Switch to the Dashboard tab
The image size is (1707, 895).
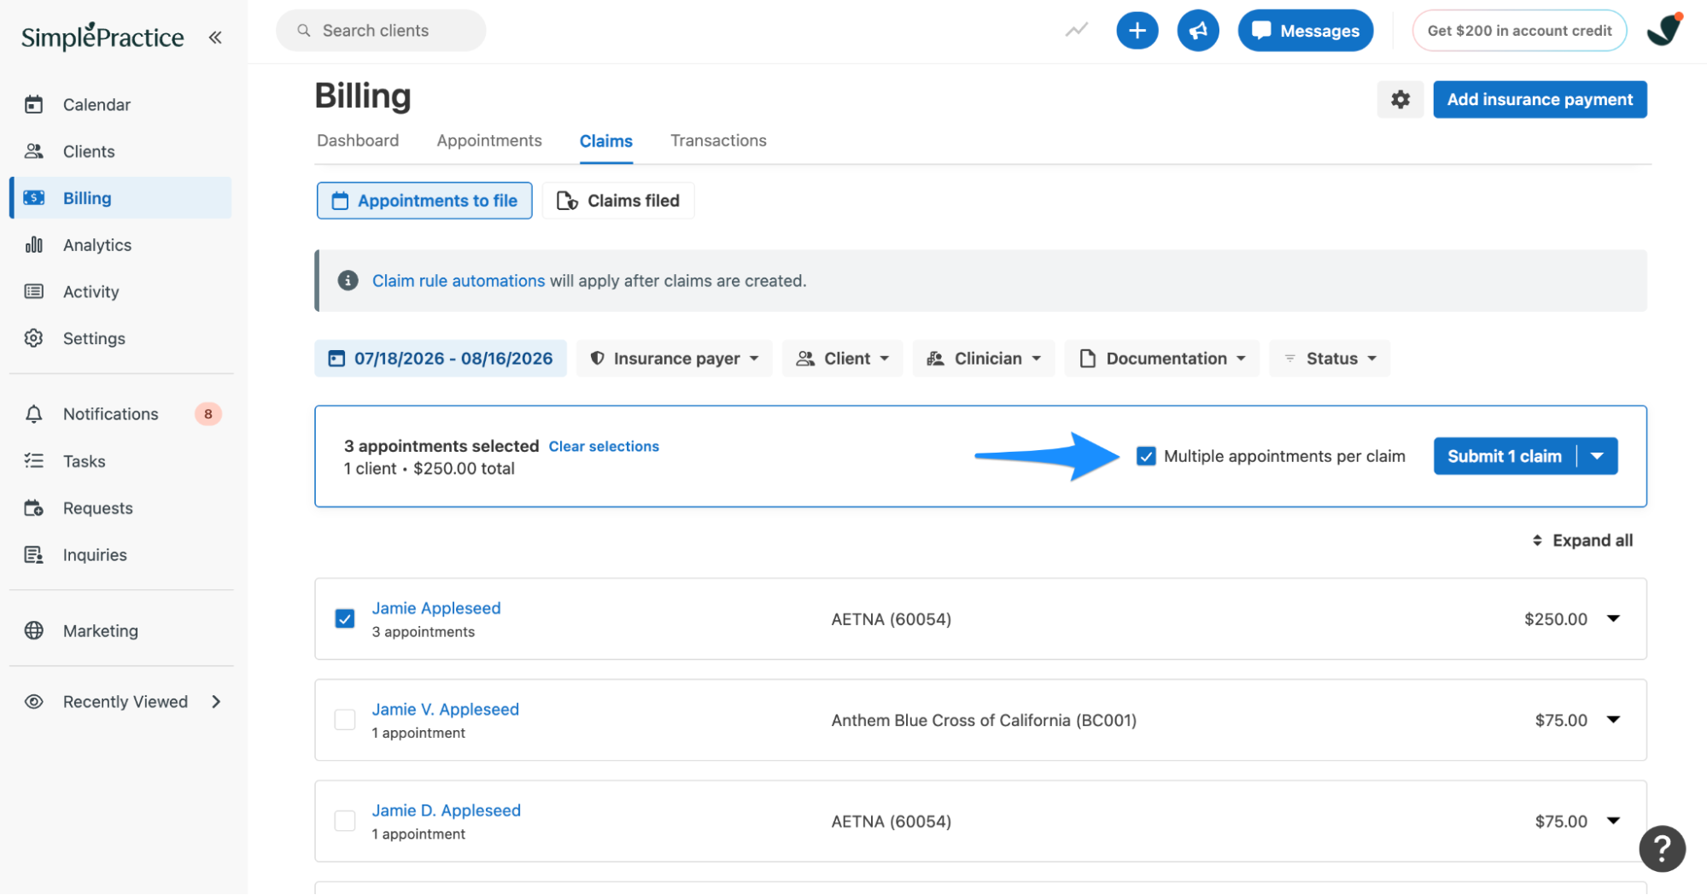pyautogui.click(x=358, y=140)
